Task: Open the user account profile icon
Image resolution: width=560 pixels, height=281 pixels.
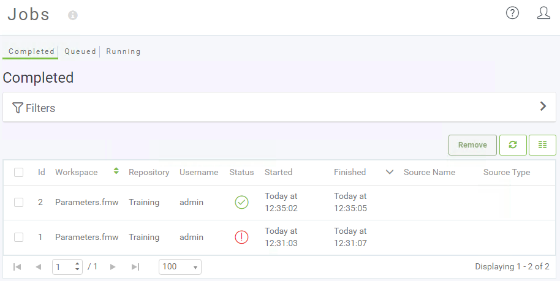Action: click(x=543, y=13)
